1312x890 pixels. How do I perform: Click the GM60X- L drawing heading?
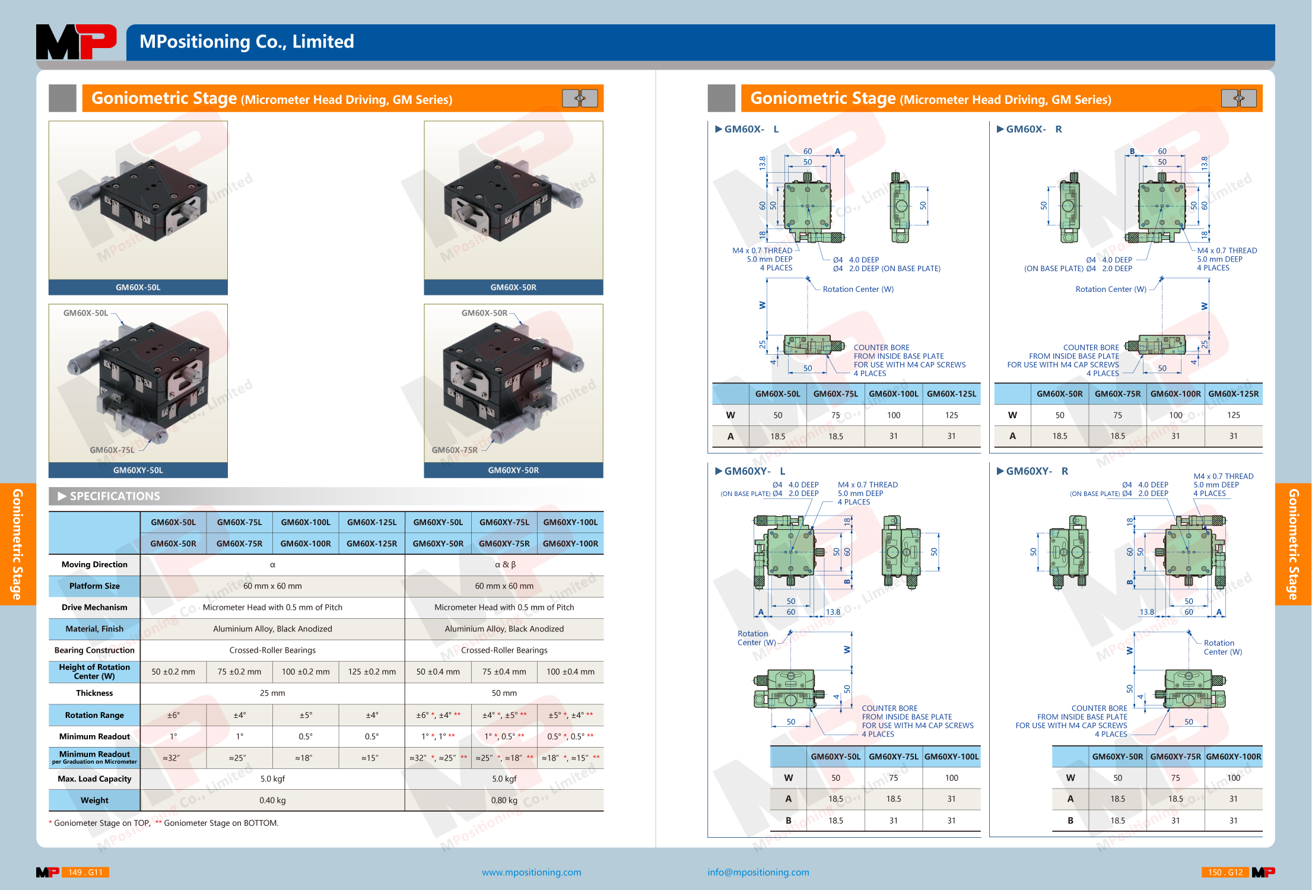pos(748,129)
